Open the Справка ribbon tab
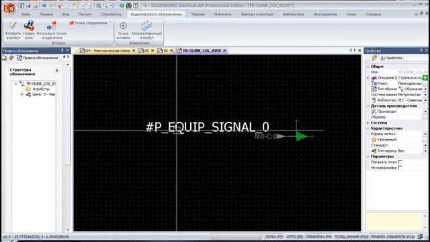The width and height of the screenshot is (430, 242). [x=374, y=14]
